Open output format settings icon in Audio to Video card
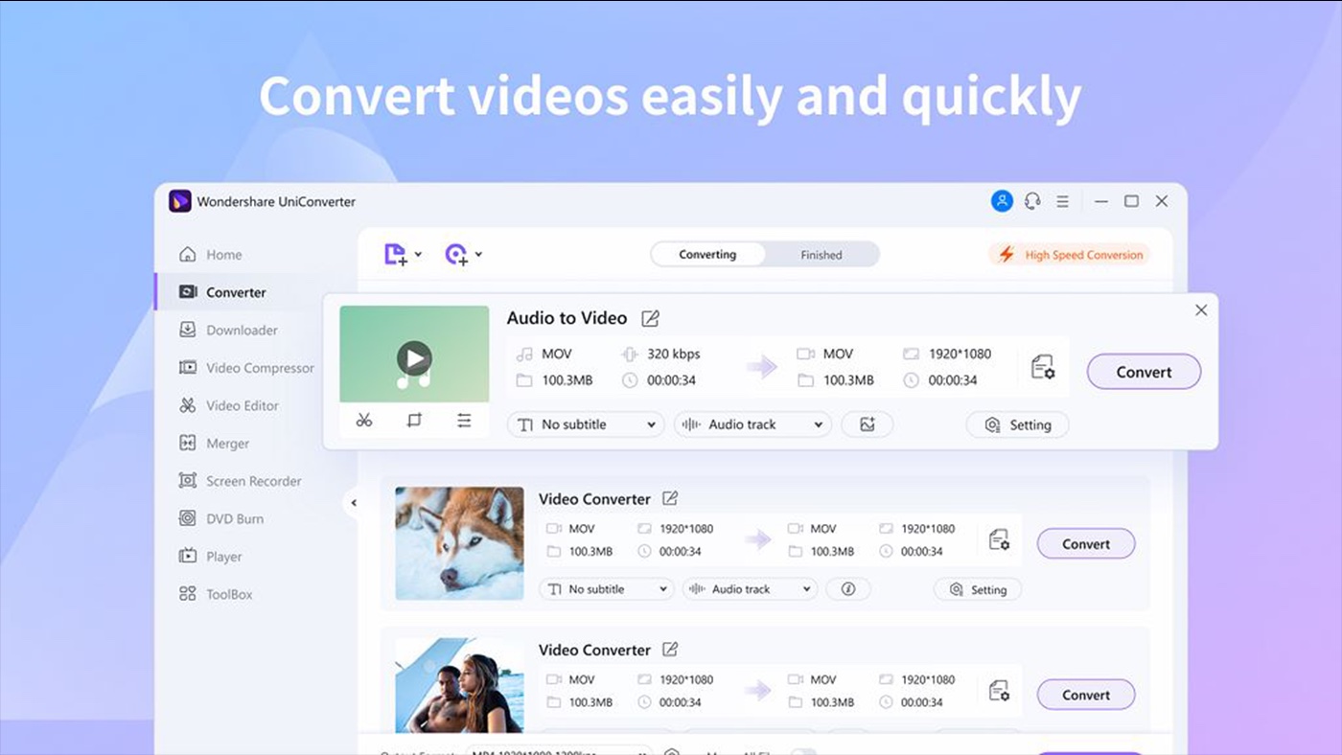This screenshot has height=755, width=1342. click(1043, 367)
